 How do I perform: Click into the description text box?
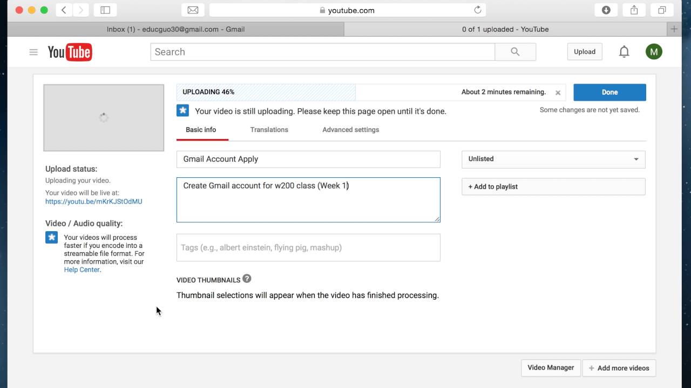308,199
